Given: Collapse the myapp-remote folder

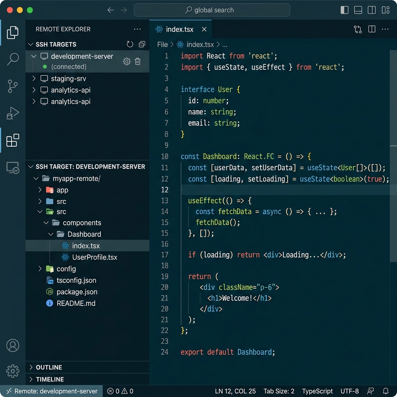Looking at the screenshot, I should click(36, 178).
